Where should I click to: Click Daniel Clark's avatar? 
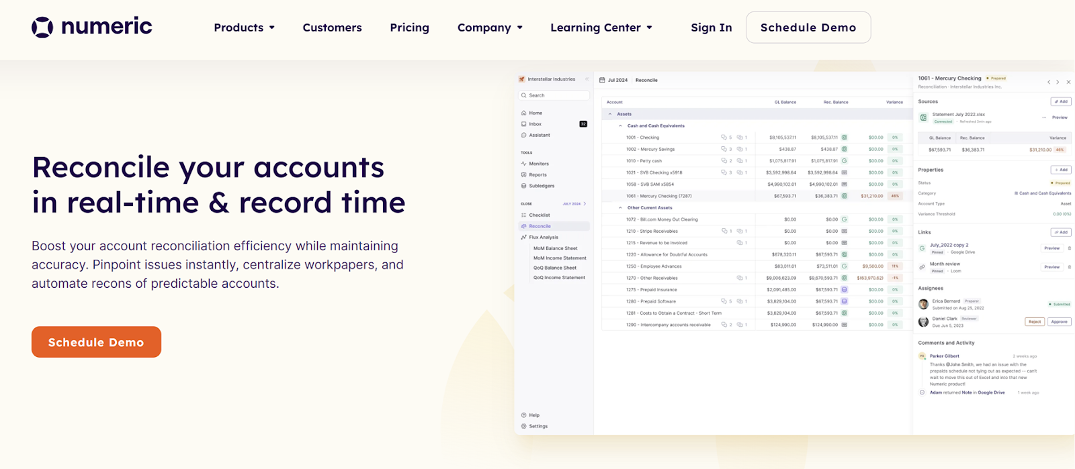click(x=923, y=322)
